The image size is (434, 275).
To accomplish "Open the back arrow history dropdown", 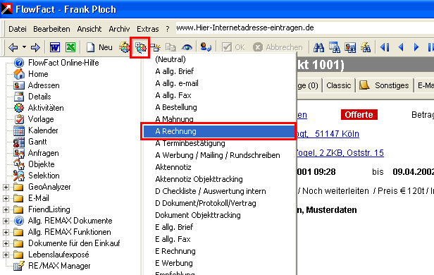I will 25,47.
